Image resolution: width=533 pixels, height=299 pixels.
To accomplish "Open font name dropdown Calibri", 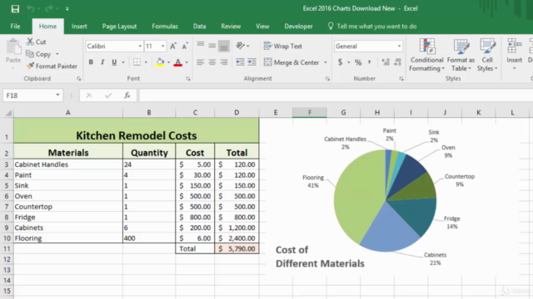I will click(140, 47).
